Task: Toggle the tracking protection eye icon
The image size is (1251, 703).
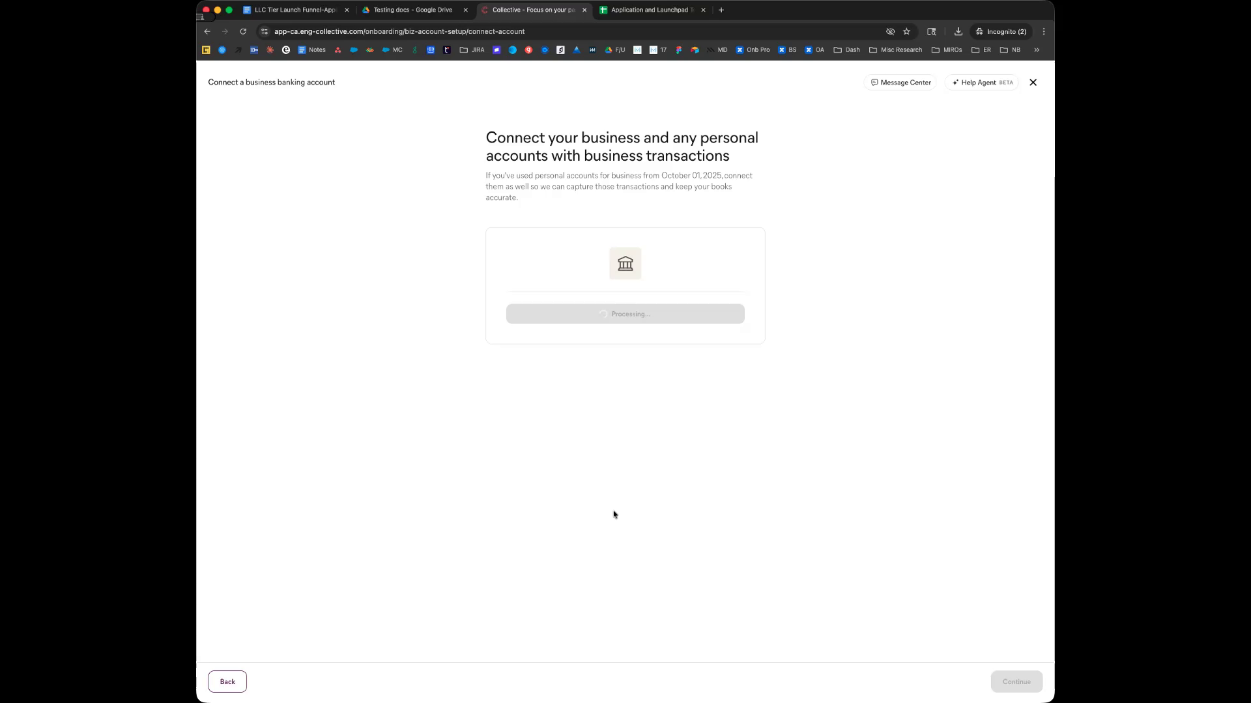Action: [890, 31]
